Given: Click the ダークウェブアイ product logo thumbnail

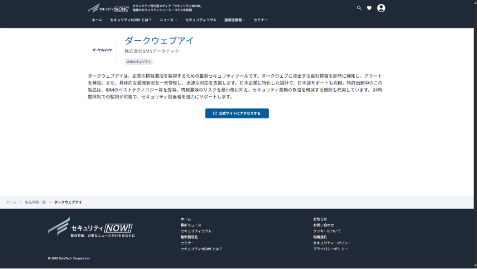Looking at the screenshot, I should point(102,50).
